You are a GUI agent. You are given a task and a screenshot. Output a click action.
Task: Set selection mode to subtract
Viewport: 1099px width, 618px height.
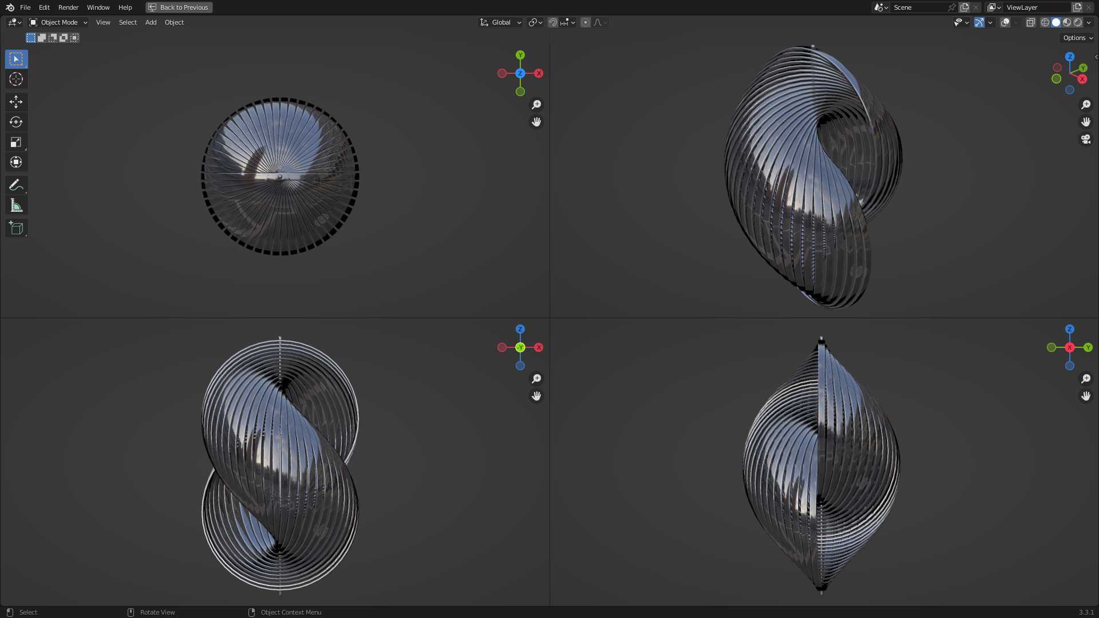(x=53, y=38)
